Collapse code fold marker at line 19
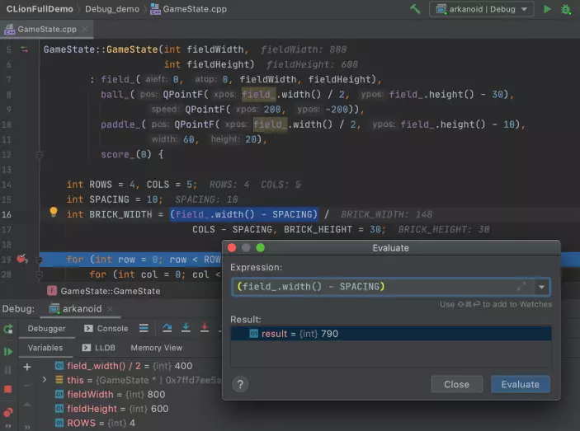This screenshot has width=580, height=431. 40,260
